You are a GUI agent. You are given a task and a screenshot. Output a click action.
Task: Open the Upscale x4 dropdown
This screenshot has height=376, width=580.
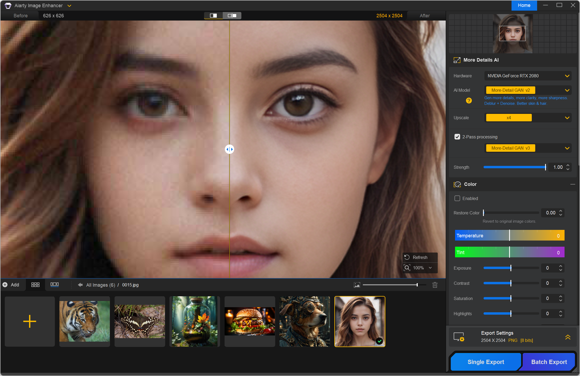[567, 118]
